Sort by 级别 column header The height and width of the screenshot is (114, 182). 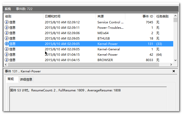click(23, 16)
